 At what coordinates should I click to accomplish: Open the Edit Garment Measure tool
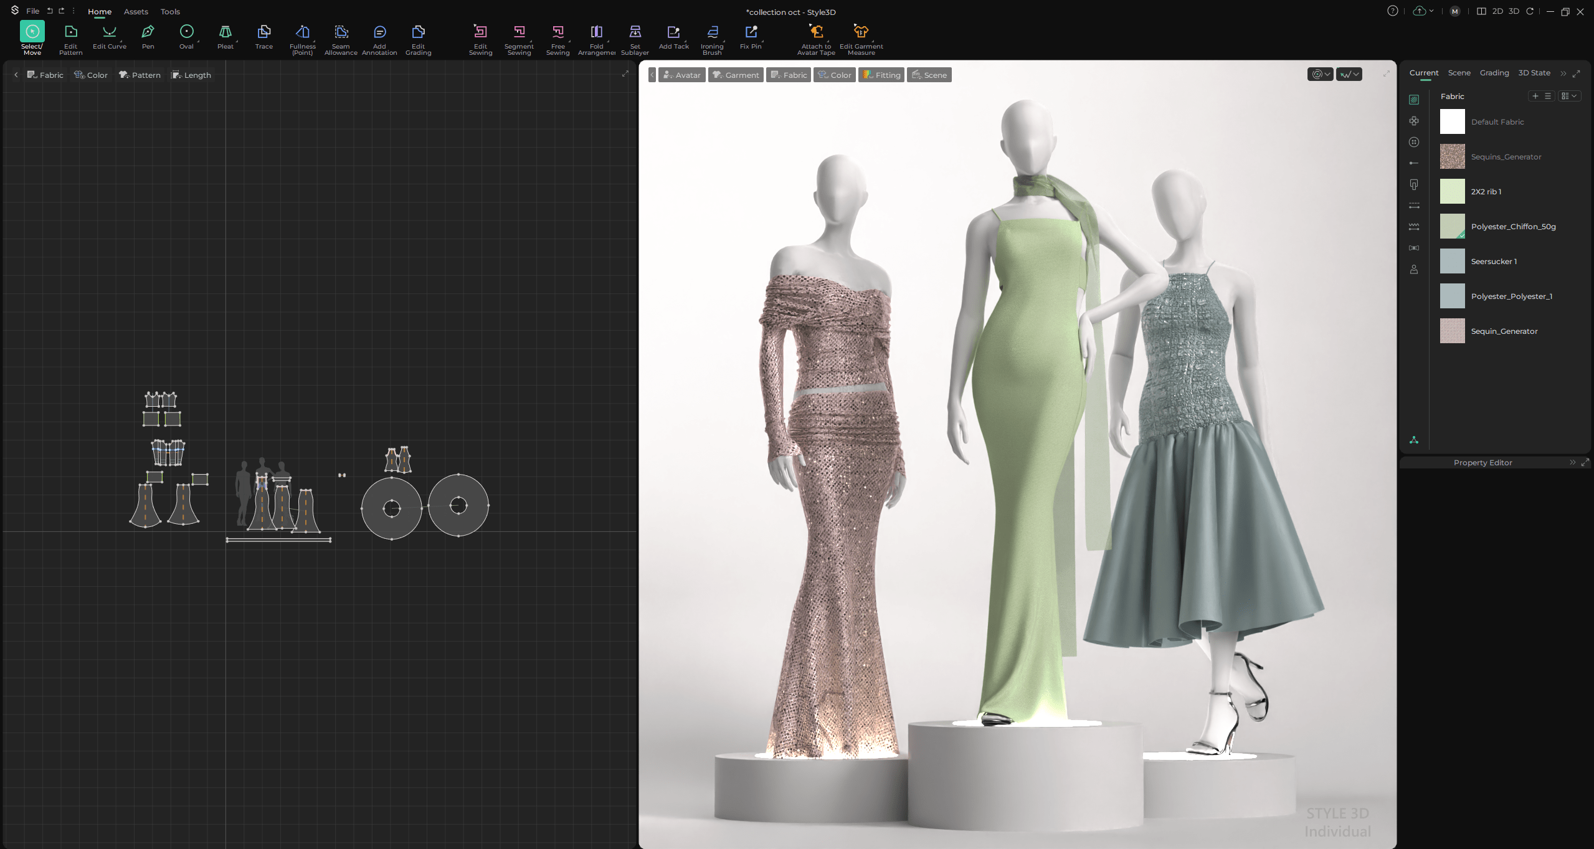(x=861, y=32)
